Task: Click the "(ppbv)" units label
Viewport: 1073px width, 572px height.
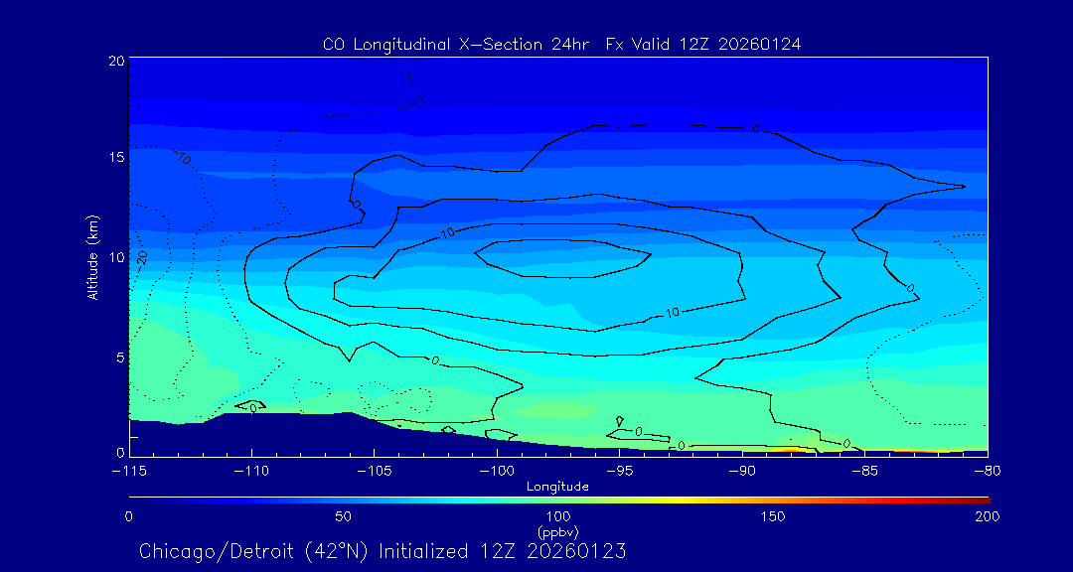Action: tap(557, 531)
